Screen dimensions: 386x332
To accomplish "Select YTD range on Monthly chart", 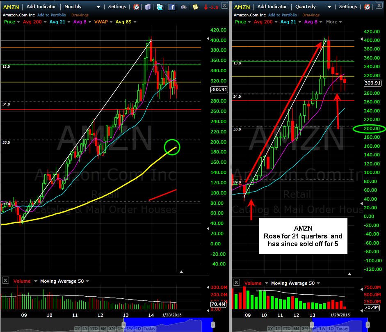I will pyautogui.click(x=94, y=329).
